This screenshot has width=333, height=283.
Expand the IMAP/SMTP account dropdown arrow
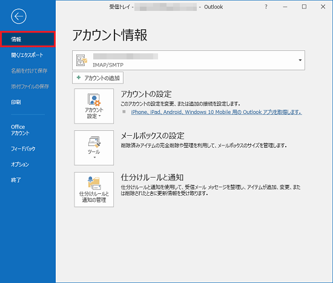(x=300, y=60)
